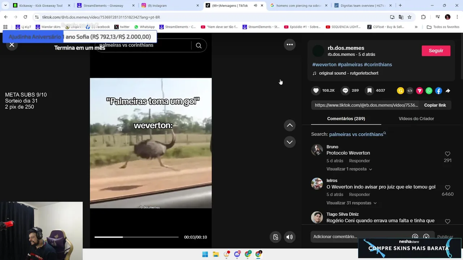Click the Seguir follow button
The width and height of the screenshot is (463, 260).
[x=436, y=51]
